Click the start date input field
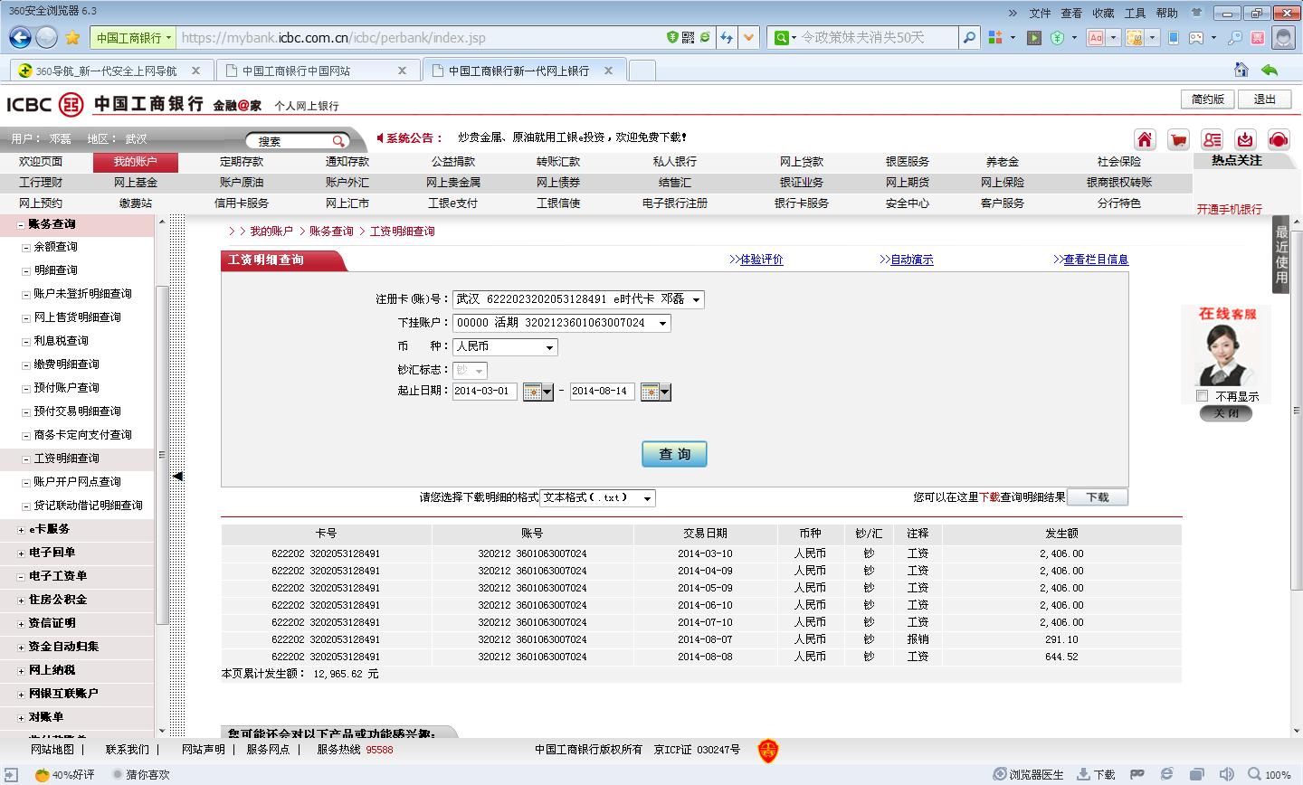Viewport: 1303px width, 785px height. click(484, 392)
